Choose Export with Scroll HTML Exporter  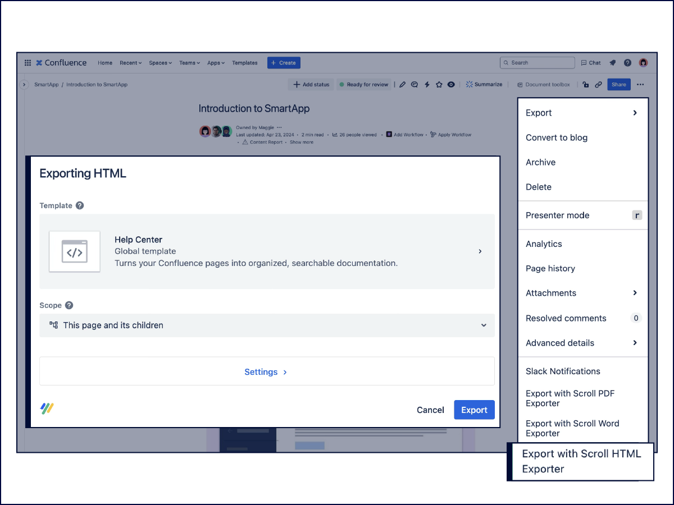coord(581,461)
